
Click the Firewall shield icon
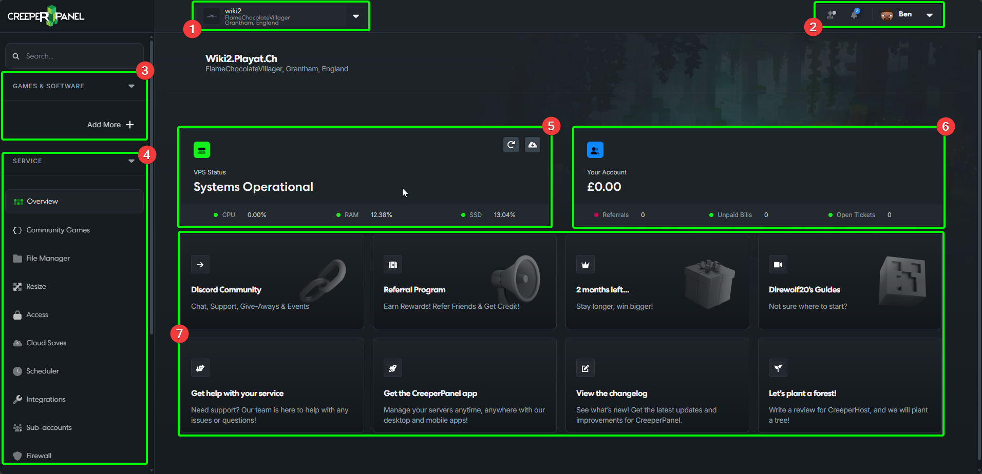click(17, 456)
